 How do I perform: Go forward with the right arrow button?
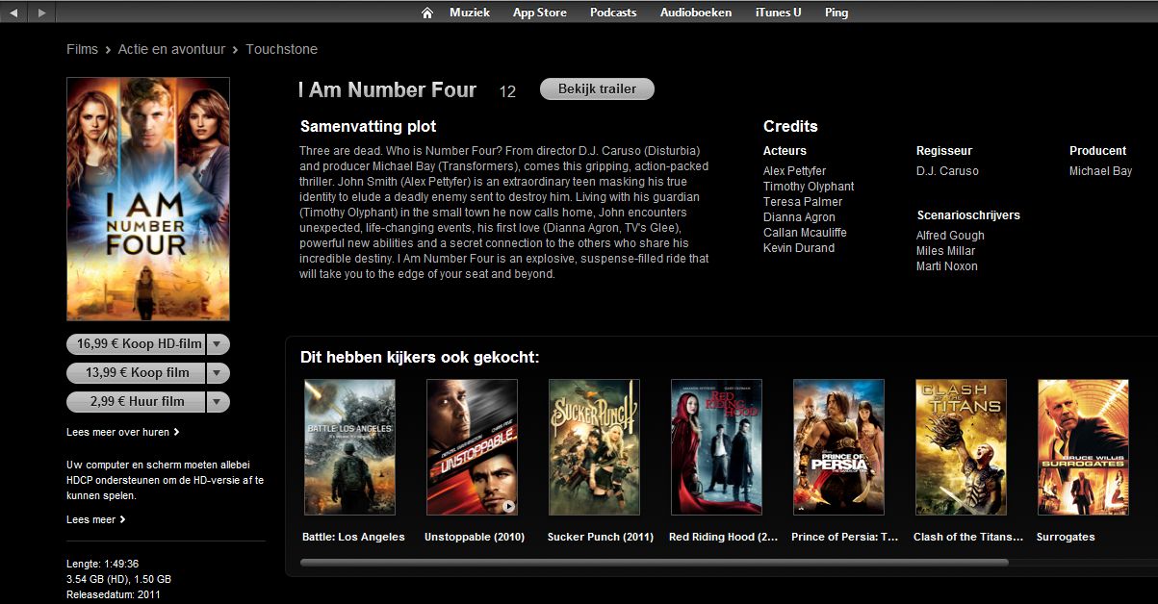pos(40,13)
